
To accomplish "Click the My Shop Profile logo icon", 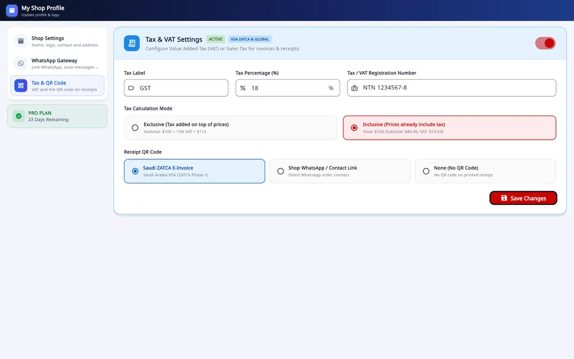I will point(12,11).
